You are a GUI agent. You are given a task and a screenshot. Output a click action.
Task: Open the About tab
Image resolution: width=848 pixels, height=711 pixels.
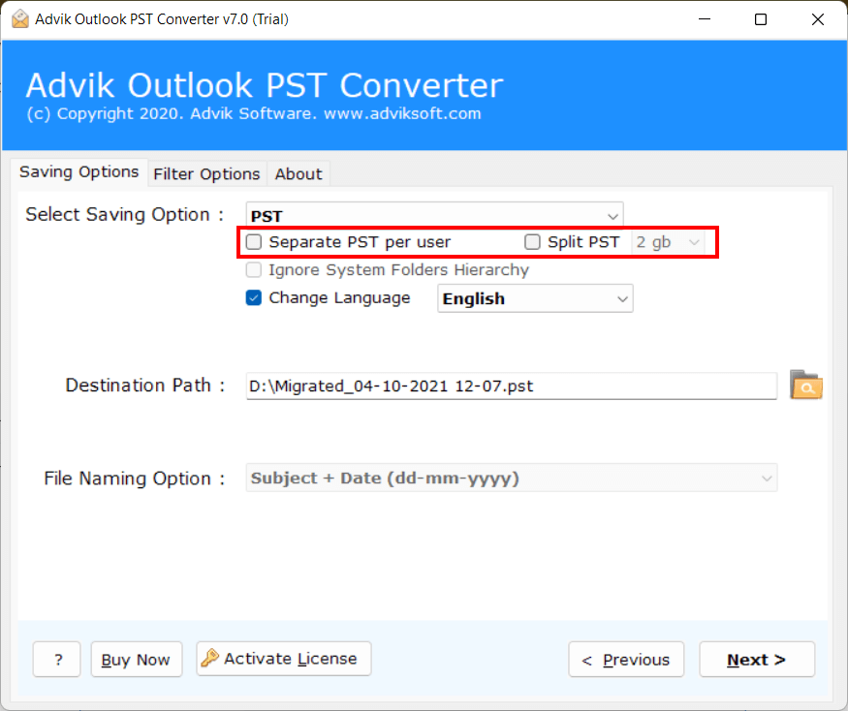coord(298,174)
